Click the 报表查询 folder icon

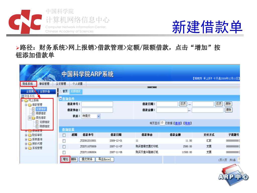30,139
